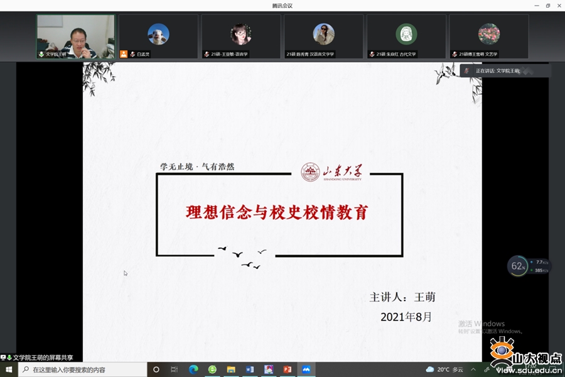Click the 21硕 朱良红 古代文学 participant tile
Image resolution: width=565 pixels, height=377 pixels.
[x=406, y=36]
